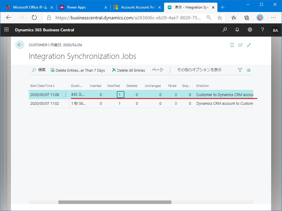
Task: Click the 1 秒 58... duration cell
Action: [x=78, y=103]
